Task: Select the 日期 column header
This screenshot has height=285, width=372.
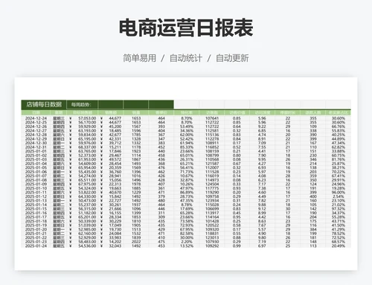Action: pyautogui.click(x=36, y=112)
